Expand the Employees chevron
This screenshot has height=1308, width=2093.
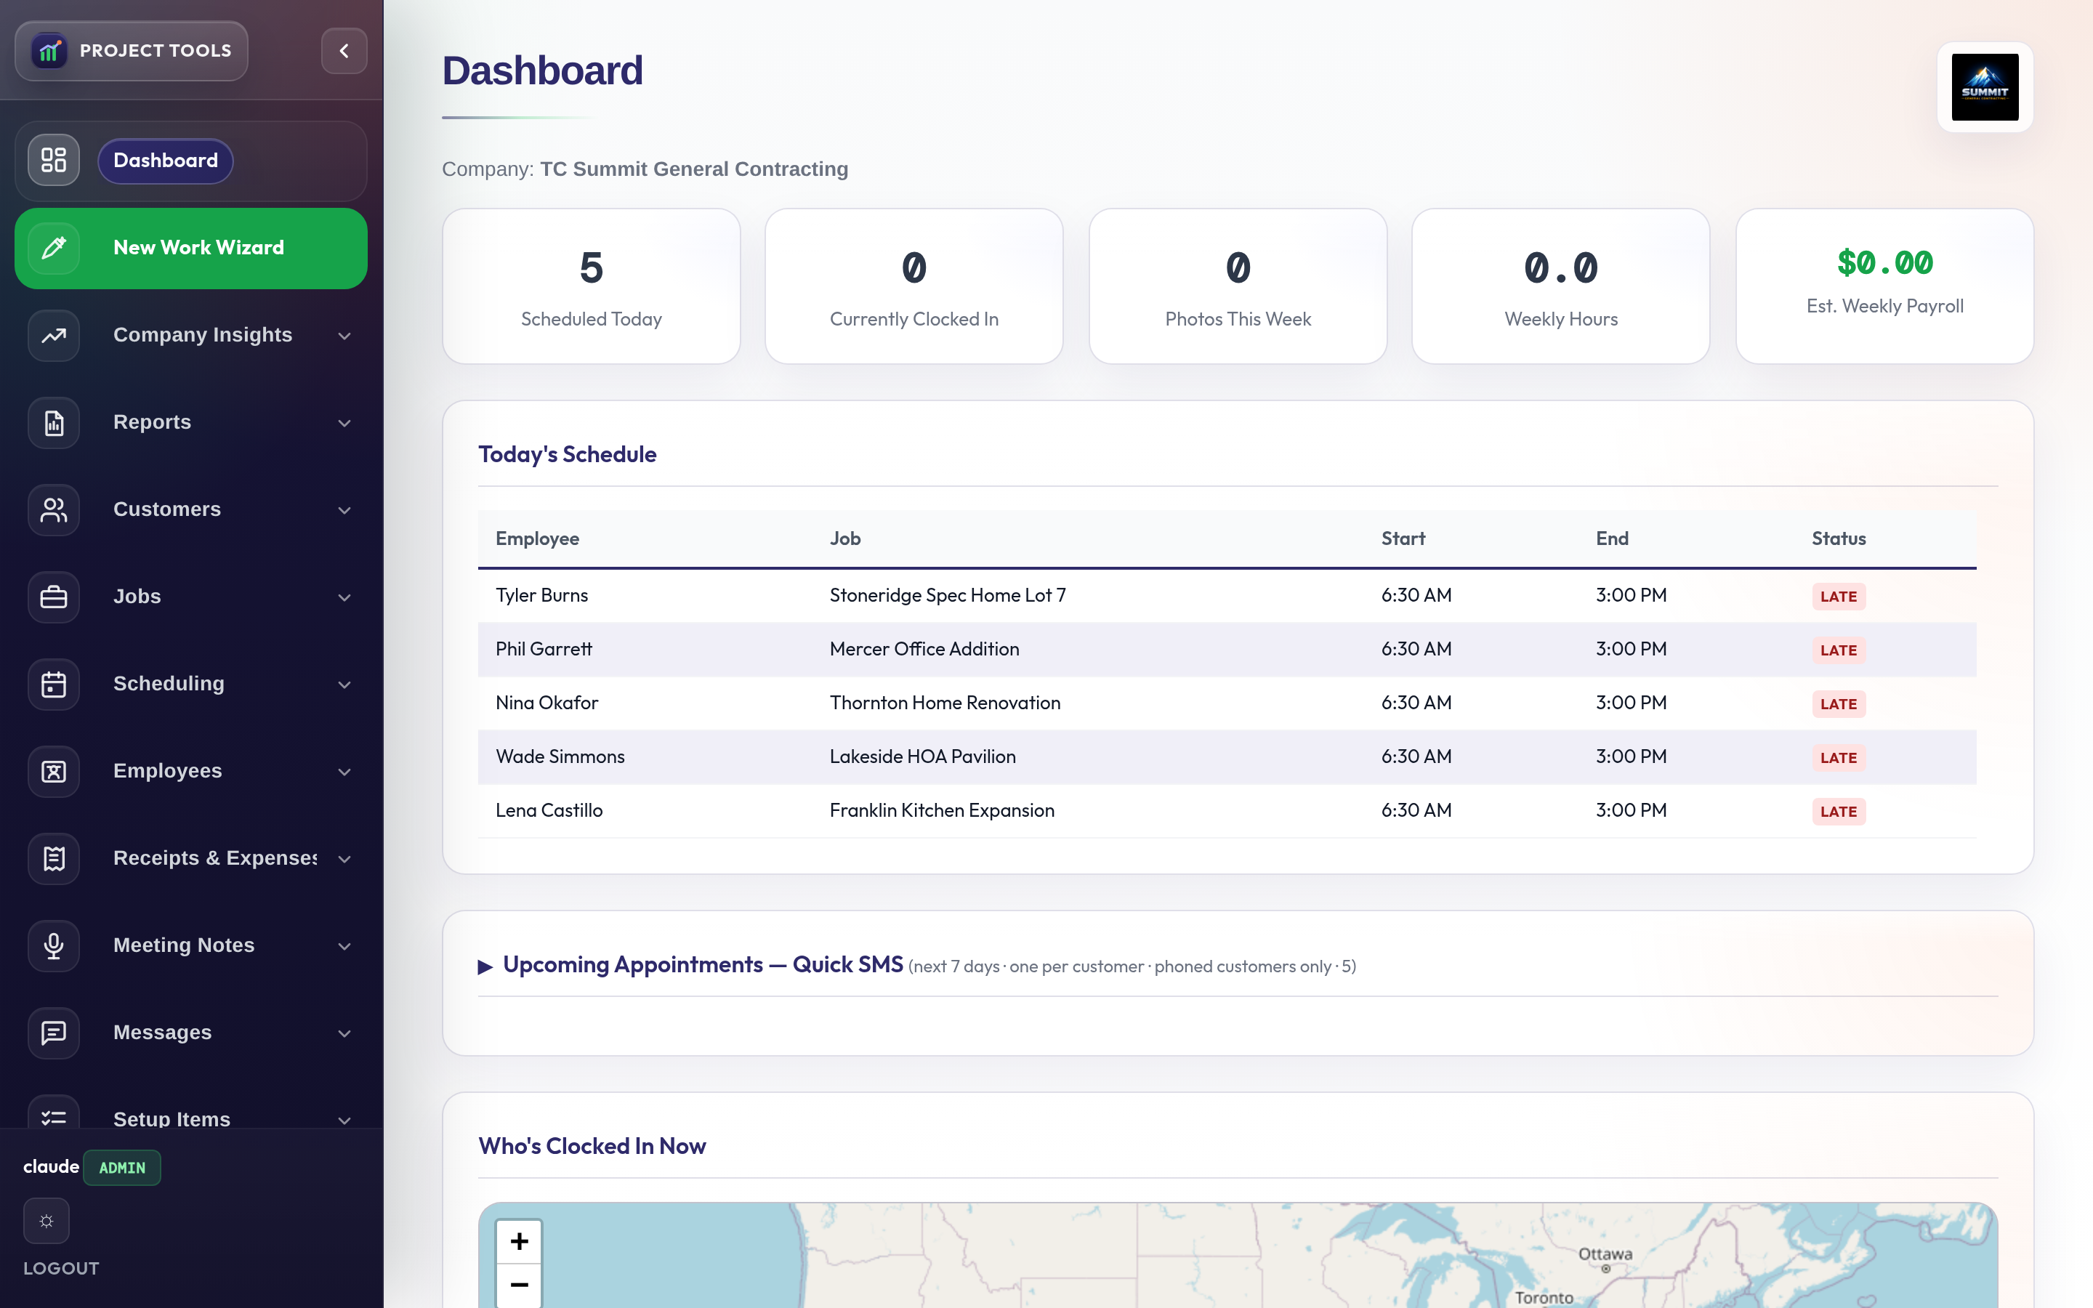[344, 772]
